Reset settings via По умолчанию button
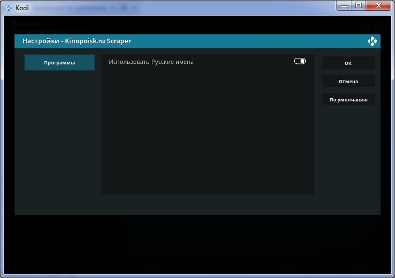 tap(348, 99)
